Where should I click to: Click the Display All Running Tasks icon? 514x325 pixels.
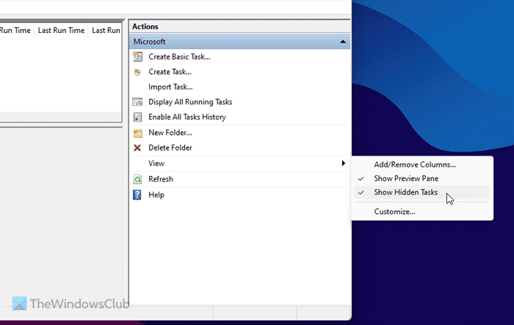tap(137, 102)
